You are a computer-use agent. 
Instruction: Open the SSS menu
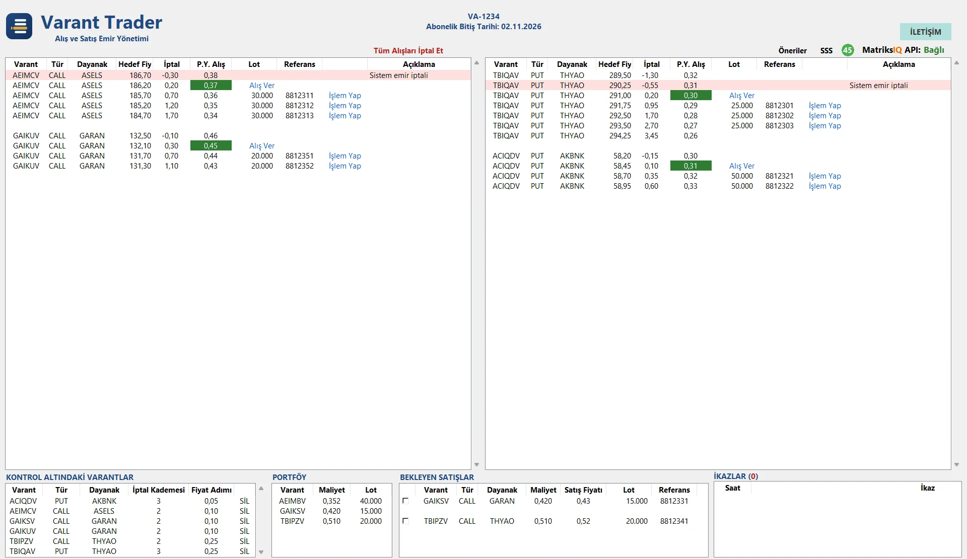pos(826,50)
